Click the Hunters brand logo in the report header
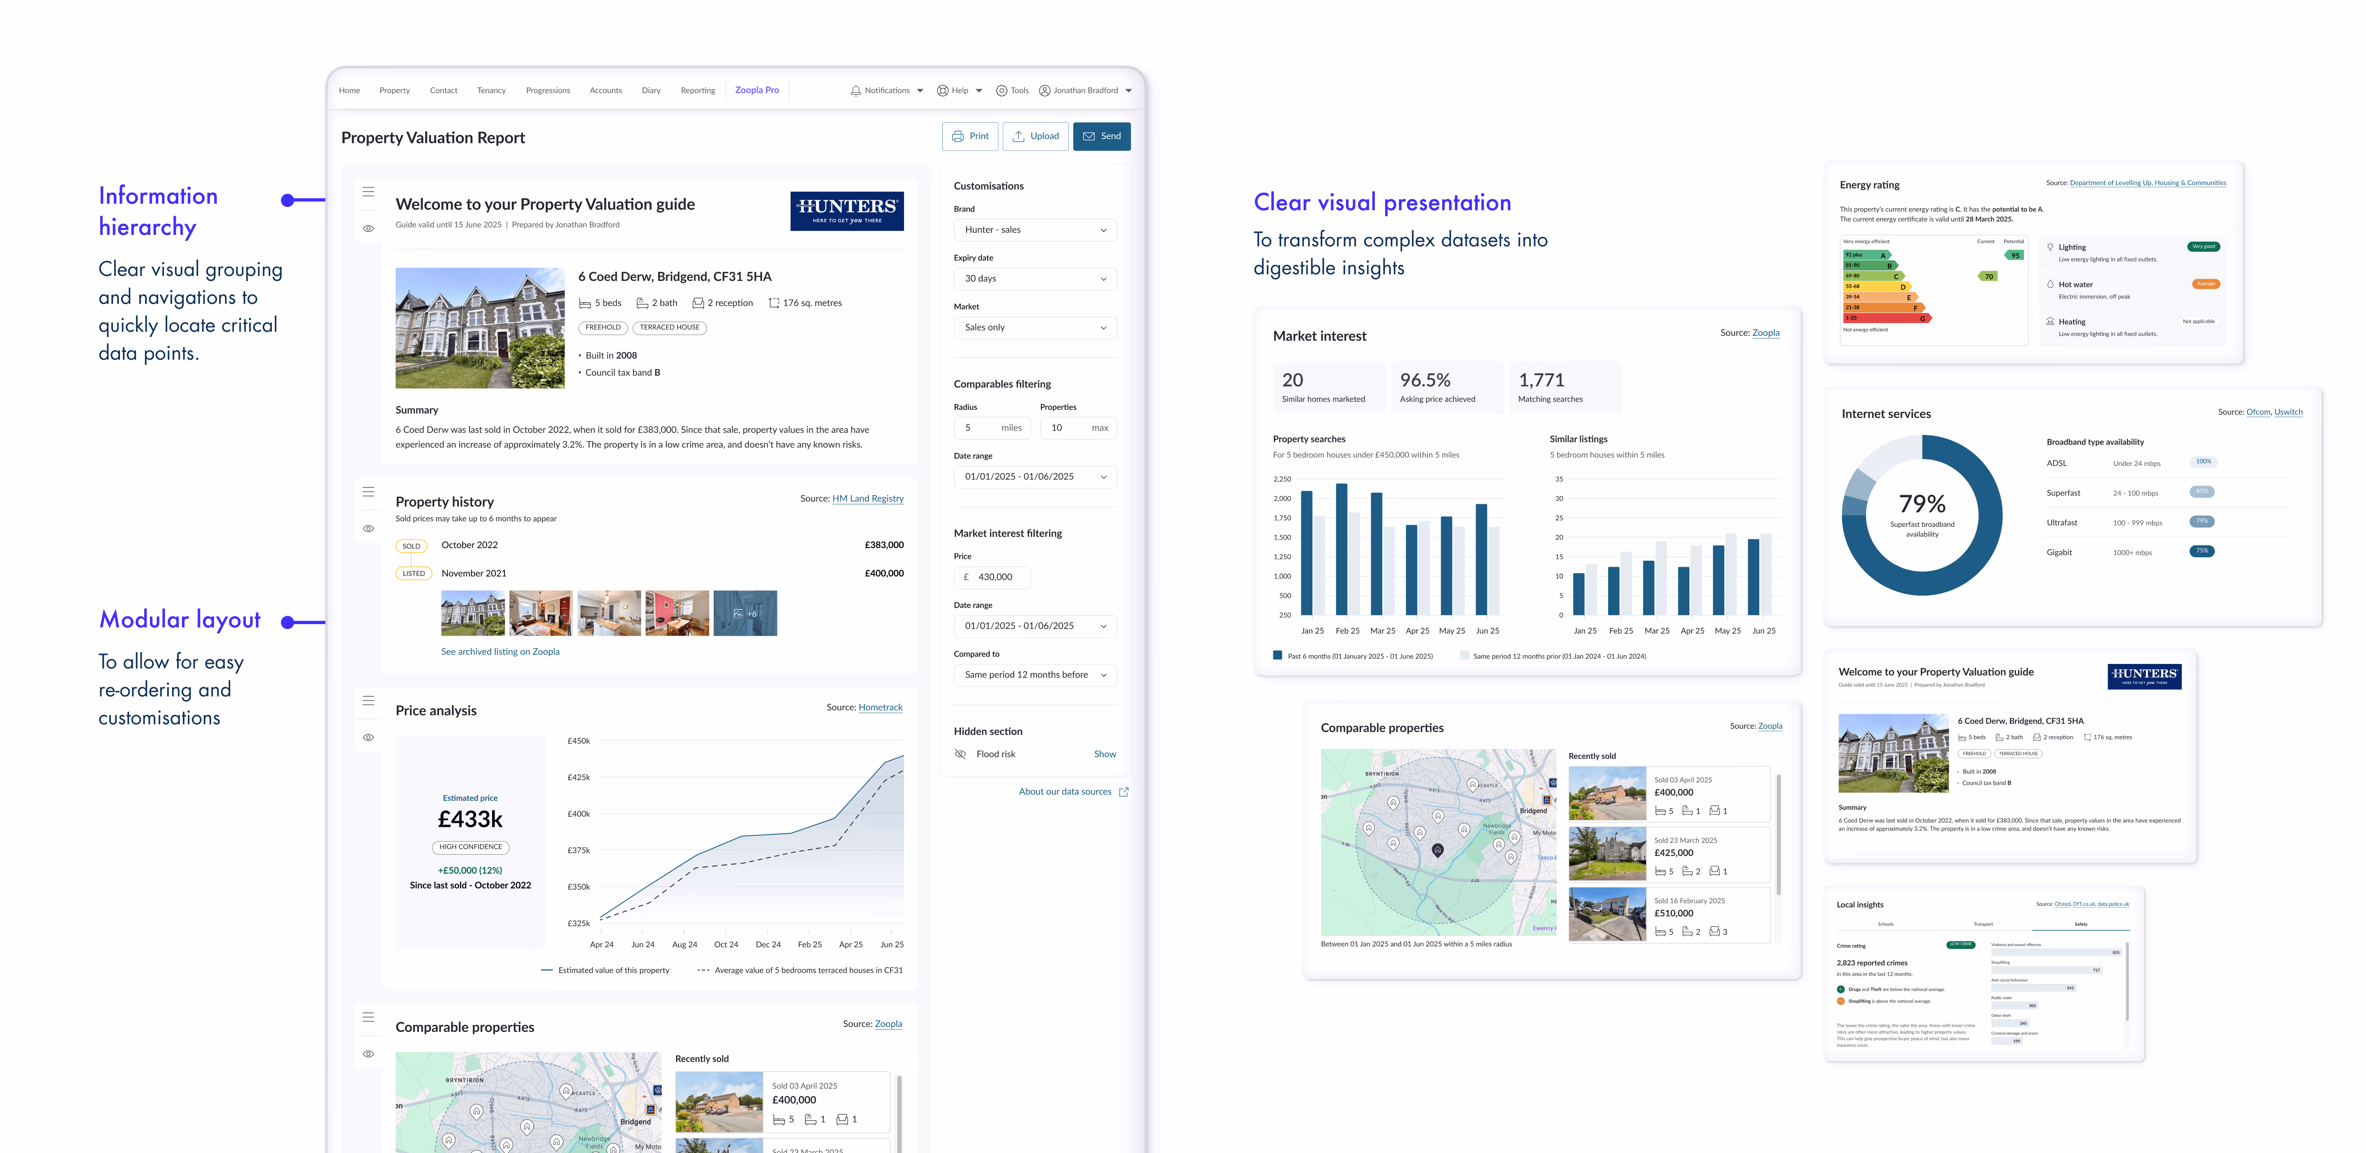This screenshot has height=1153, width=2366. click(x=847, y=211)
